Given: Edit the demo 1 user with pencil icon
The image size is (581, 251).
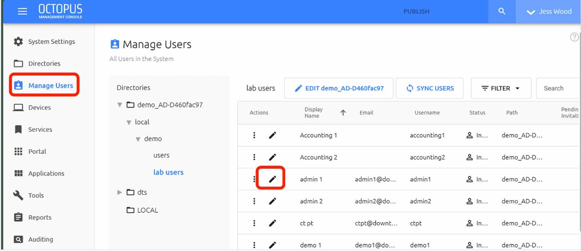Looking at the screenshot, I should [273, 245].
